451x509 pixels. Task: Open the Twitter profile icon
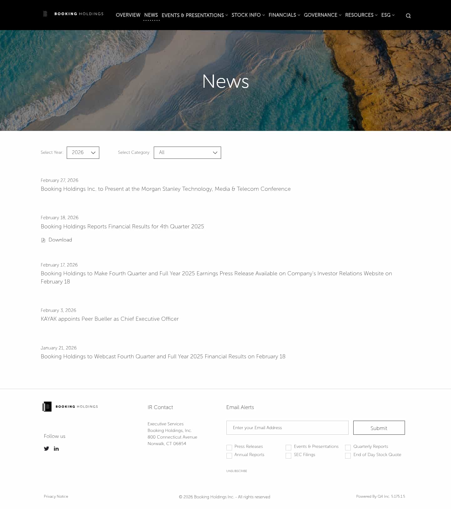tap(46, 449)
